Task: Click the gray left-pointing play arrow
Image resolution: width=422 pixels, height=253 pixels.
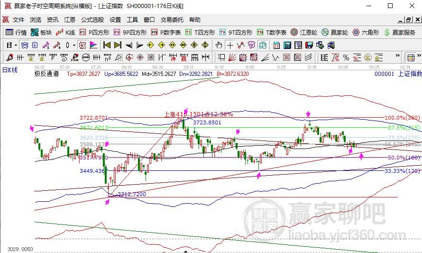Action: coord(129,45)
